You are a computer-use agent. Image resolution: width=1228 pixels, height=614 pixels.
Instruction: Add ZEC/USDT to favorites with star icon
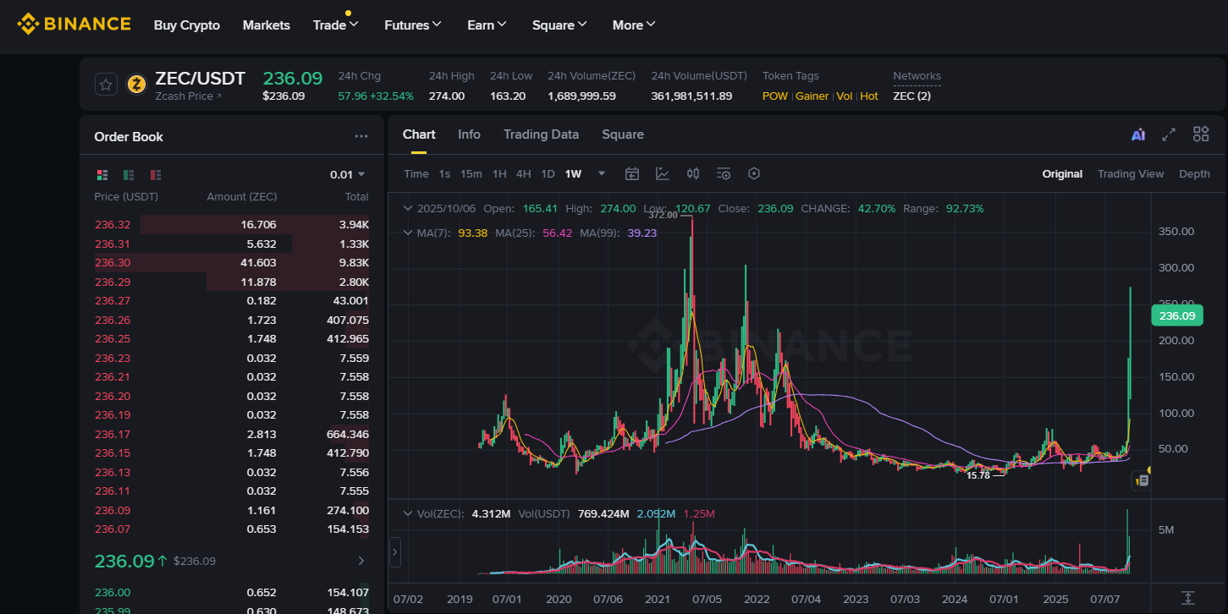(105, 85)
